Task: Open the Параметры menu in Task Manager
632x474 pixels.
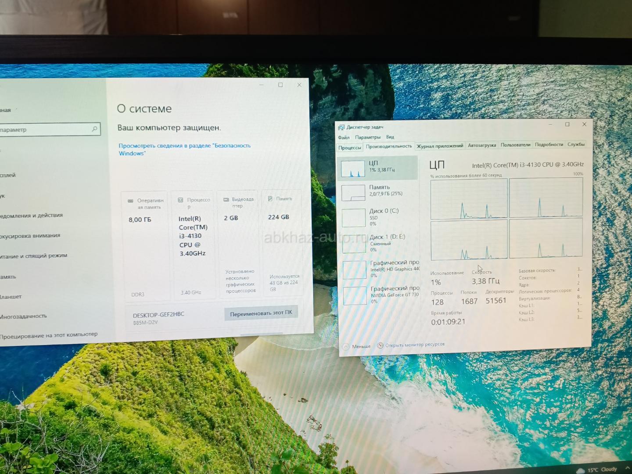Action: pyautogui.click(x=368, y=137)
